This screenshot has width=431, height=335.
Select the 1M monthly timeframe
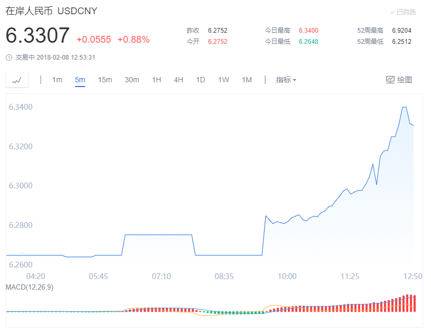coord(247,80)
